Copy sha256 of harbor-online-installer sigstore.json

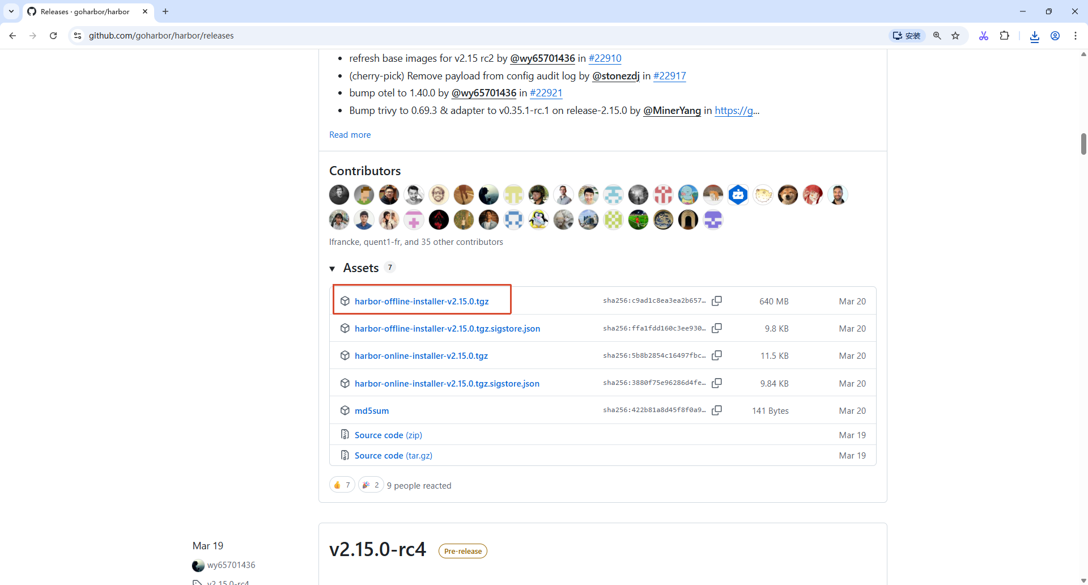point(717,383)
